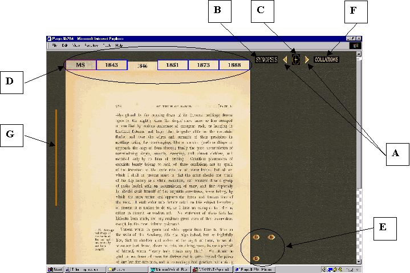Click the left note icon of the pair
This screenshot has width=410, height=273.
(x=256, y=237)
